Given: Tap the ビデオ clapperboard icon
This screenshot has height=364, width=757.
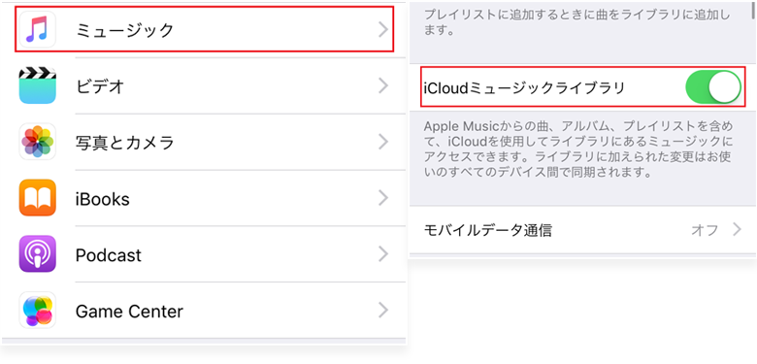Looking at the screenshot, I should click(38, 86).
